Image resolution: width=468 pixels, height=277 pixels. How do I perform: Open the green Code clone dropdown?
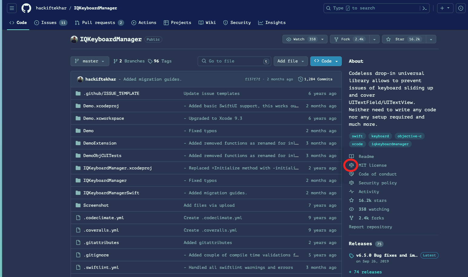point(326,61)
